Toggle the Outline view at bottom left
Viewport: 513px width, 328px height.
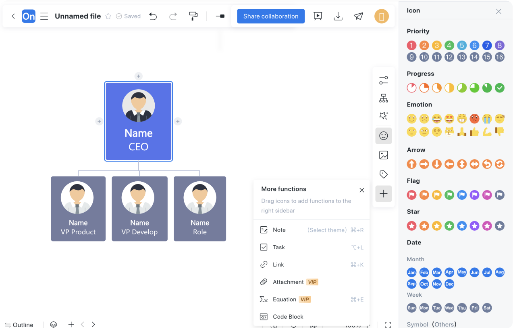[x=19, y=324]
